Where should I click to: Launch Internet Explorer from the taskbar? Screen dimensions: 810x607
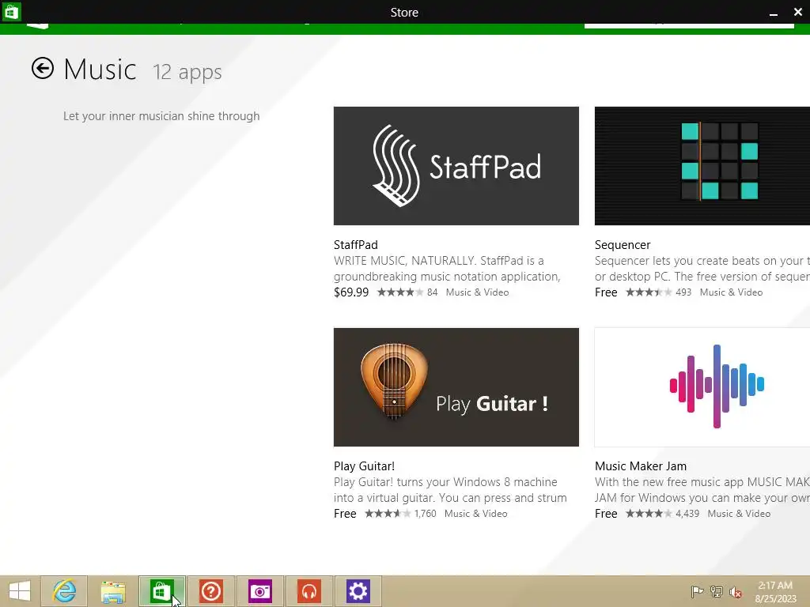click(64, 591)
